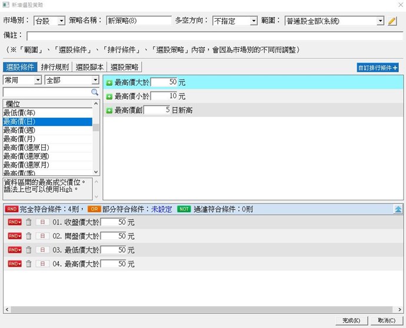
Task: Collapse the conditions panel with the up-arrow icon
Action: 398,209
